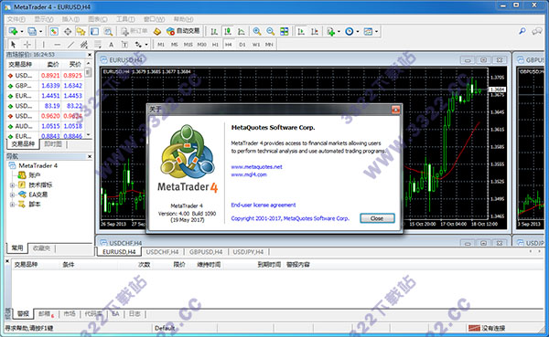Viewport: 549px width, 337px height.
Task: Select the AUD... row in Market Watch
Action: pos(46,126)
